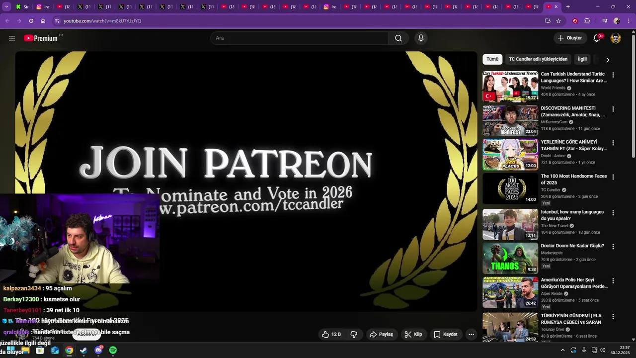The image size is (636, 358).
Task: Open more actions menu under video
Action: 471,335
